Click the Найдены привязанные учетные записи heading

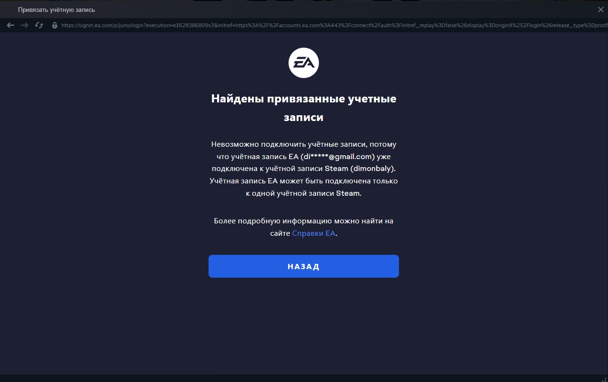[x=304, y=108]
